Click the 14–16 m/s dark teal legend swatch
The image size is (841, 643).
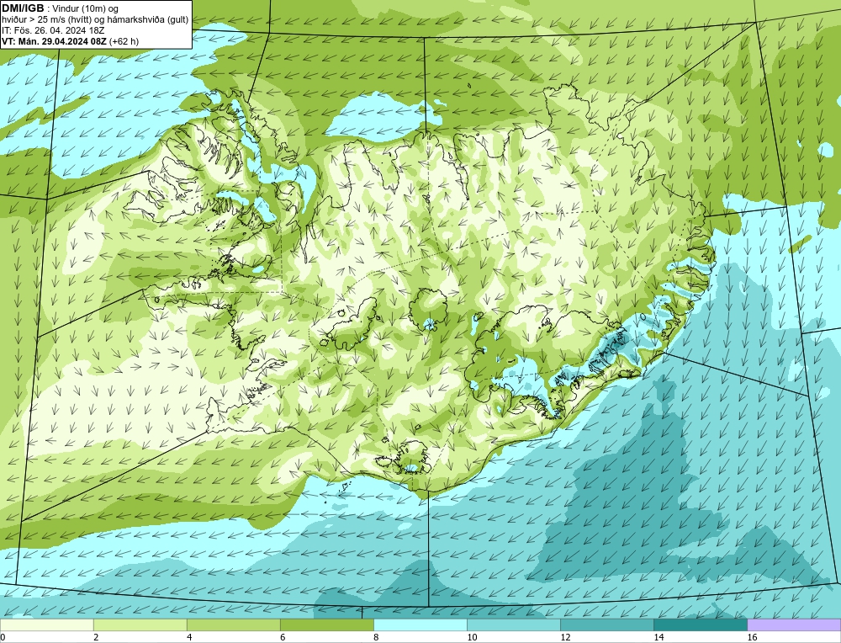[x=700, y=624]
